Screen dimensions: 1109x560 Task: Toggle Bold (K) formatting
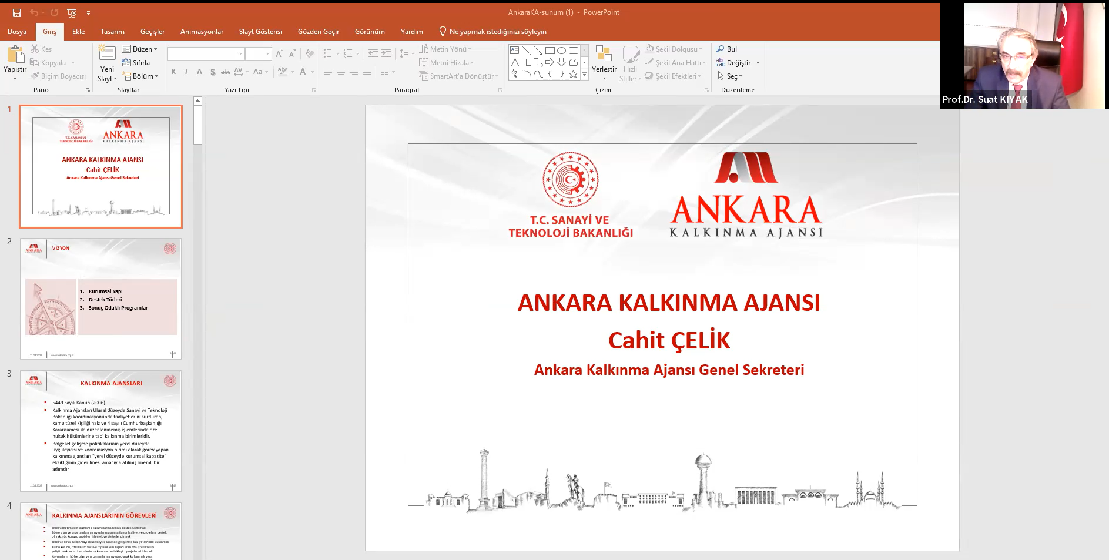coord(173,72)
